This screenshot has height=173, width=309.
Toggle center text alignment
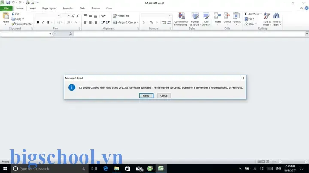click(91, 22)
